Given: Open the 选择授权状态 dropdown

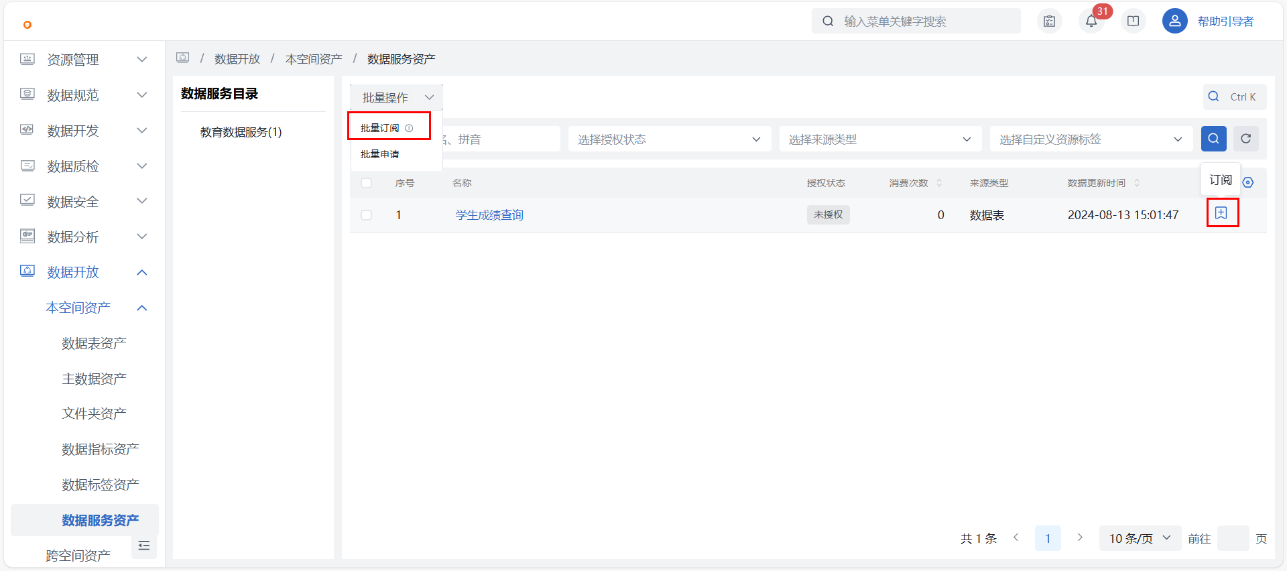Looking at the screenshot, I should 670,139.
